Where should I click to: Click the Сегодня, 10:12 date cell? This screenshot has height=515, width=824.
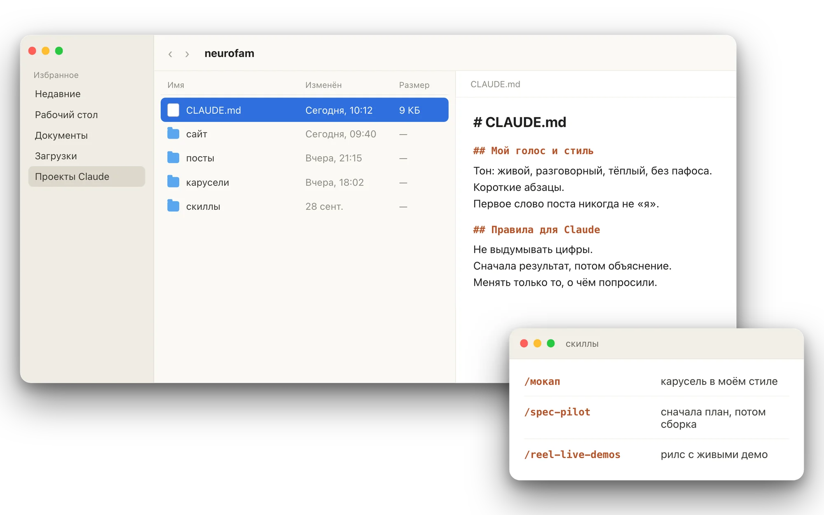[x=339, y=110]
